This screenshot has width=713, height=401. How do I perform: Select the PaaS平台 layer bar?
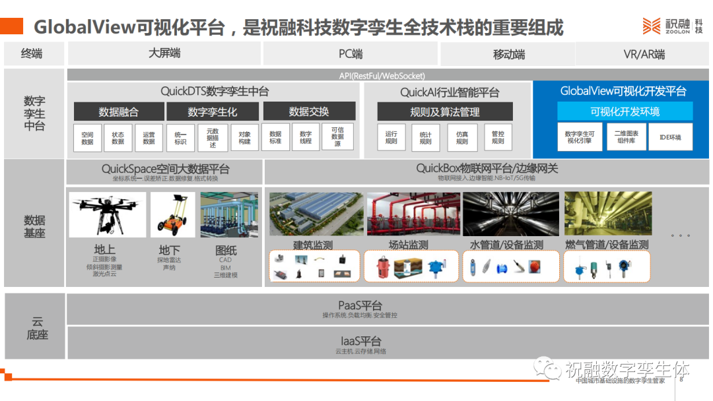pos(360,309)
